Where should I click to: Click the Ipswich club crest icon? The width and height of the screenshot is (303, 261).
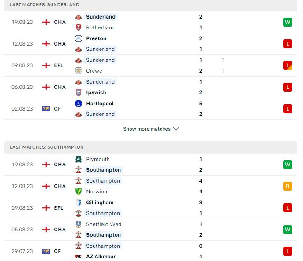(79, 92)
